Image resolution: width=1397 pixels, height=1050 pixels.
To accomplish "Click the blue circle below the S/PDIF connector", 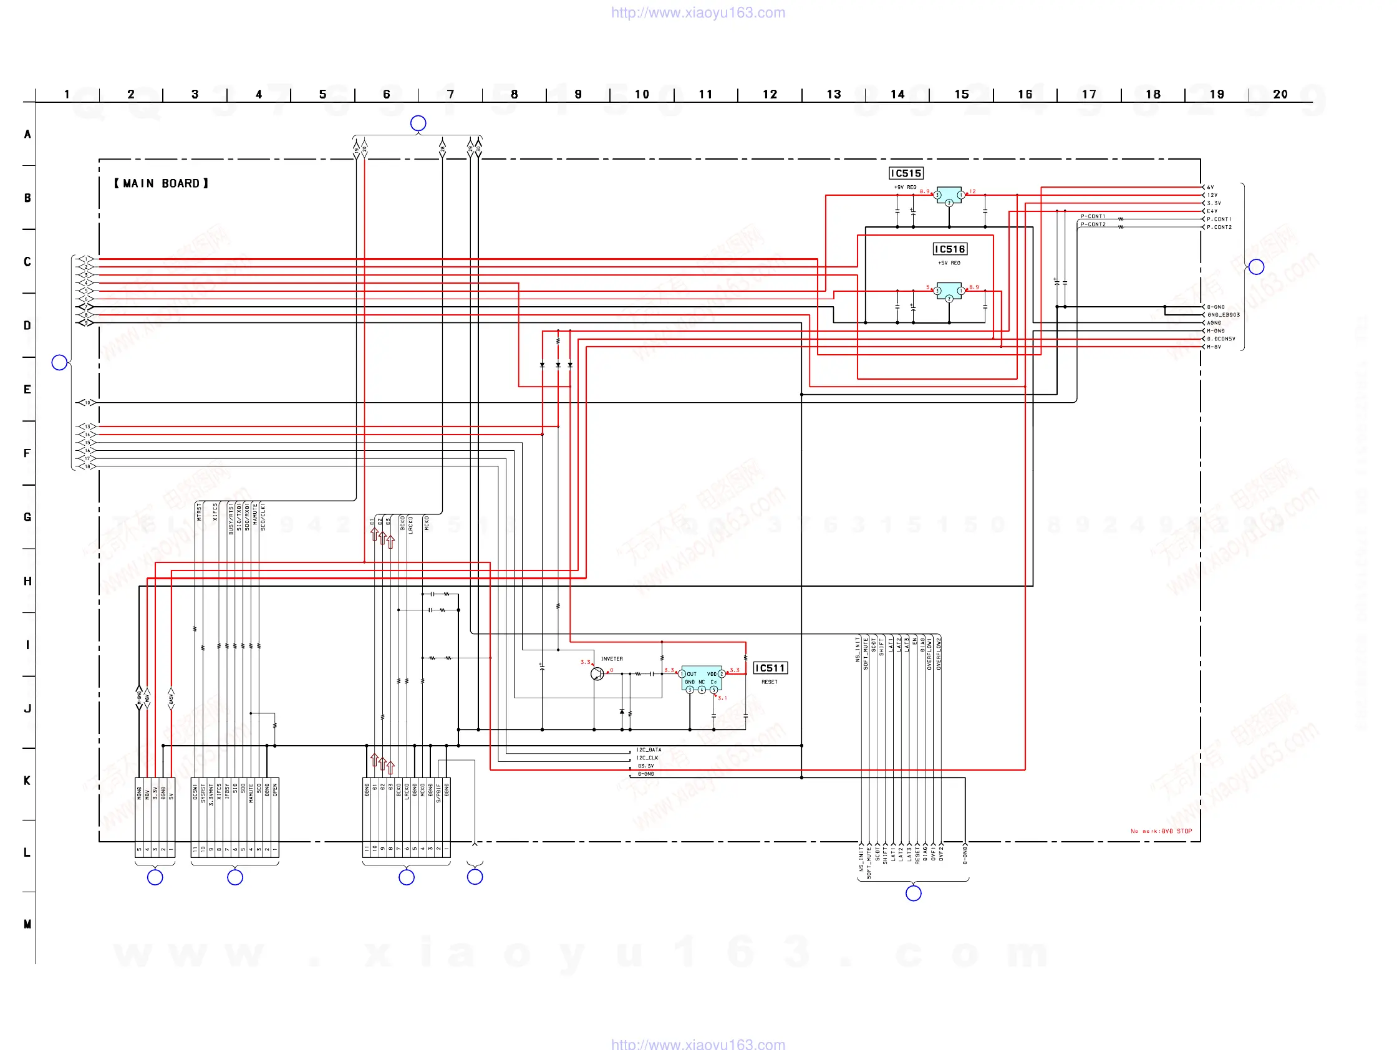I will (407, 877).
